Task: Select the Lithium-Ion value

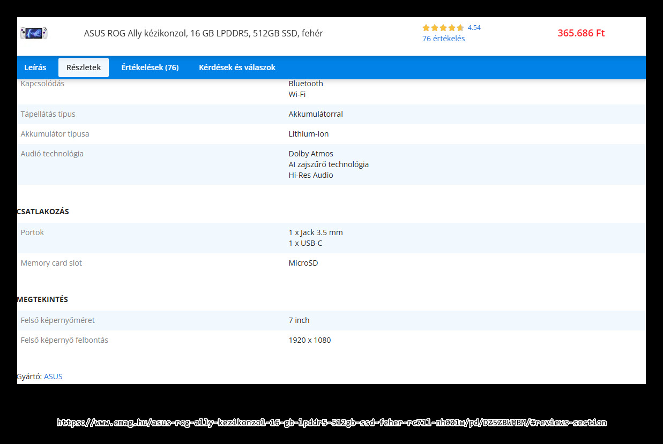Action: click(309, 134)
